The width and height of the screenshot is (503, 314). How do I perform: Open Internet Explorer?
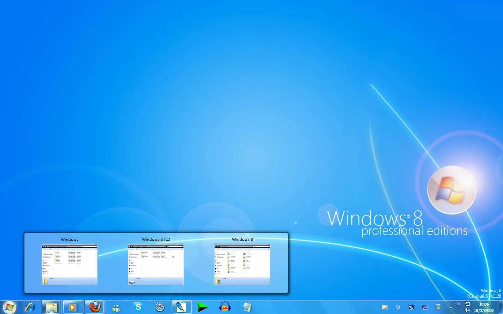pyautogui.click(x=30, y=307)
